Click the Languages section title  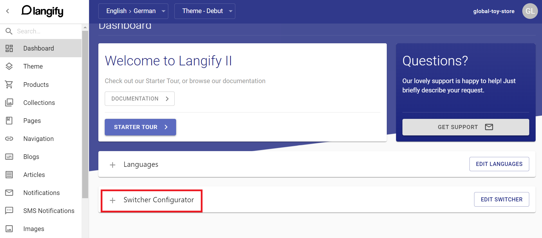141,164
